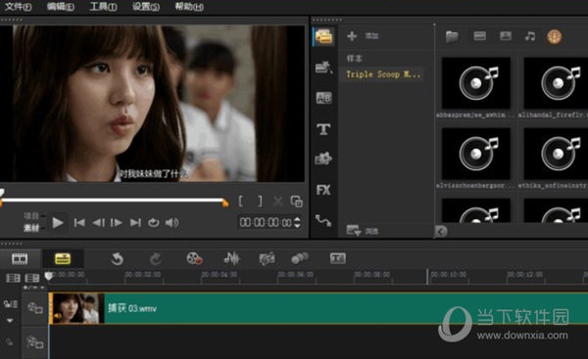This screenshot has width=588, height=359.
Task: Toggle the Video track button
Action: click(x=35, y=308)
